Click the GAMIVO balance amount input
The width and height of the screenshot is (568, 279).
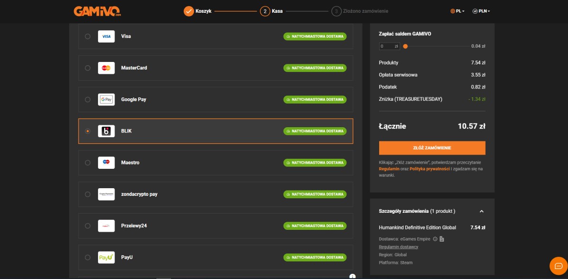tap(390, 46)
